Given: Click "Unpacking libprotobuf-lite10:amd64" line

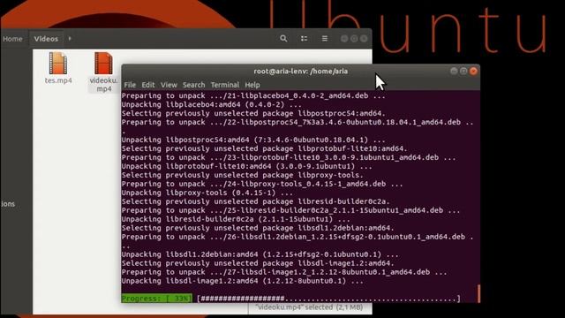Looking at the screenshot, I should (x=247, y=166).
